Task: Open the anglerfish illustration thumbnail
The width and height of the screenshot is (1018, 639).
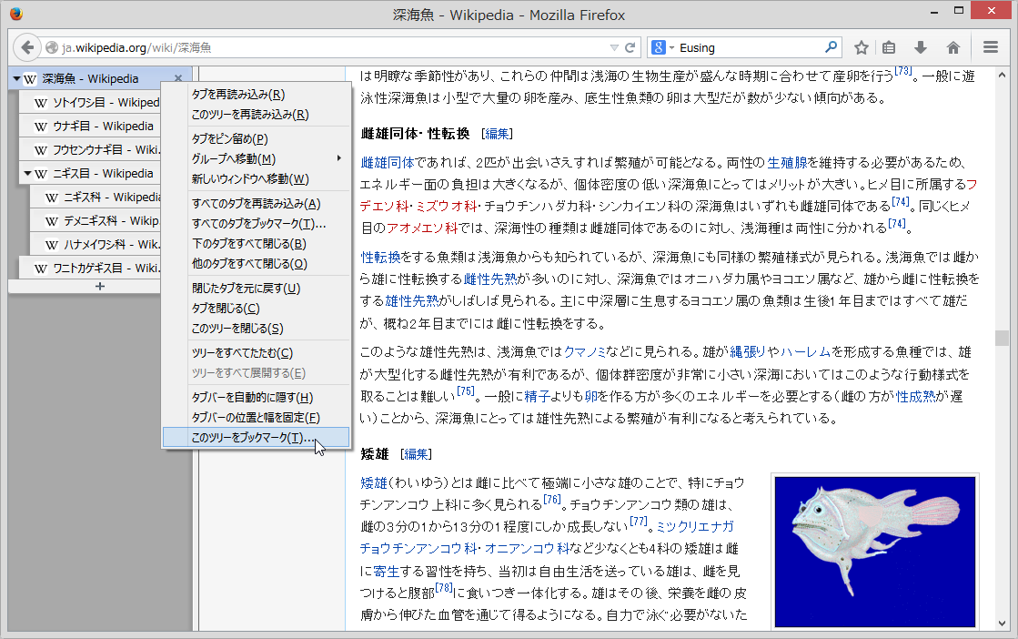Action: [874, 552]
